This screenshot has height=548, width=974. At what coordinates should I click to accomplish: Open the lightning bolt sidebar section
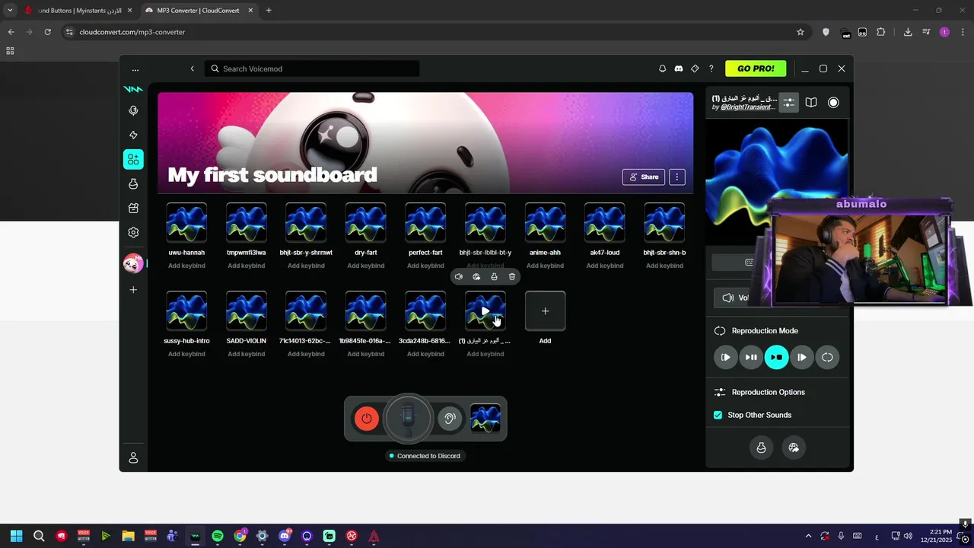pos(133,135)
